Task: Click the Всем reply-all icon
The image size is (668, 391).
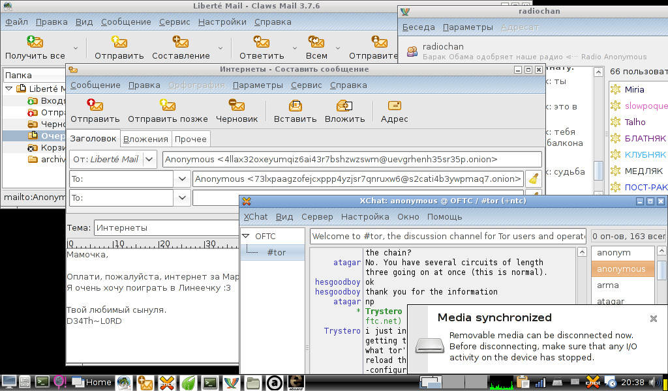Action: (x=316, y=42)
